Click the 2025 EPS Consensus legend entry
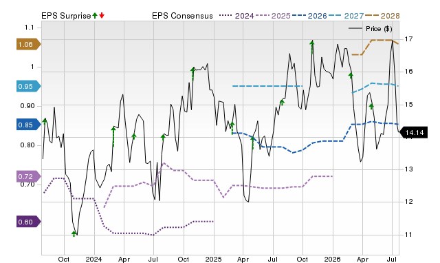This screenshot has height=263, width=440. (273, 16)
